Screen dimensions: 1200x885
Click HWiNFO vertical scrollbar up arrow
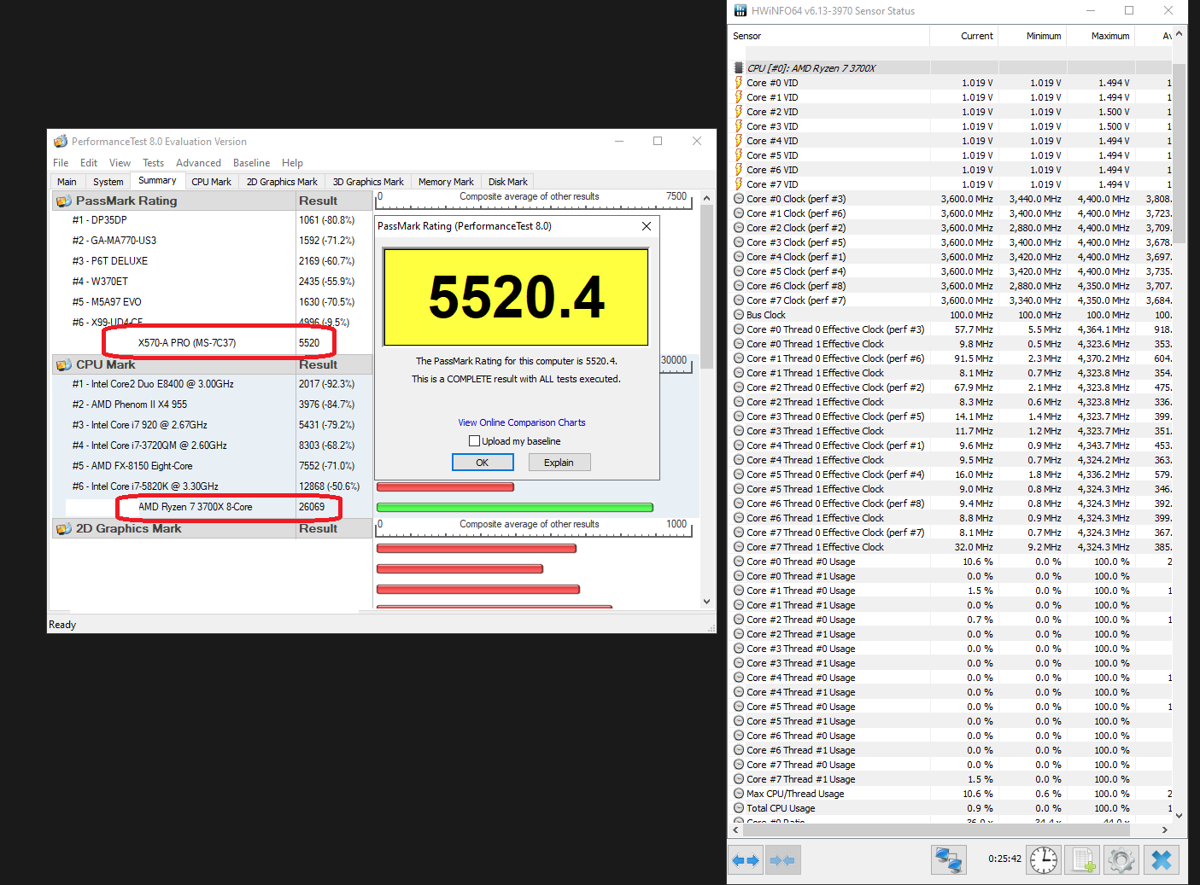point(1179,34)
